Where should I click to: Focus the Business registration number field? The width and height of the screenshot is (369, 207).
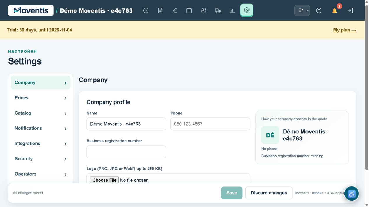coord(126,152)
